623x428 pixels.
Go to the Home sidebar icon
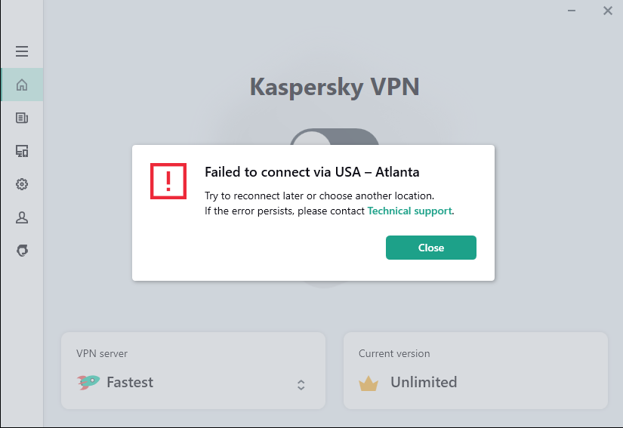pos(22,85)
